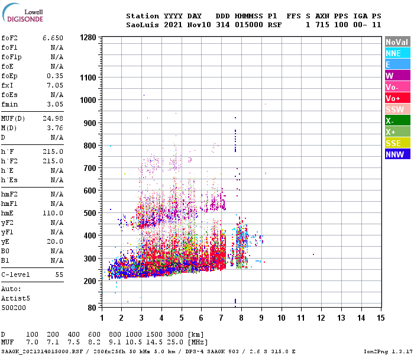The width and height of the screenshot is (414, 355).
Task: Click the 500200 version number
Action: [x=14, y=308]
